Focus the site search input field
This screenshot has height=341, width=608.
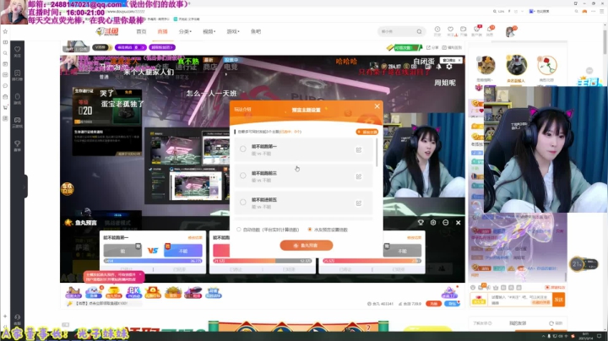pos(396,31)
